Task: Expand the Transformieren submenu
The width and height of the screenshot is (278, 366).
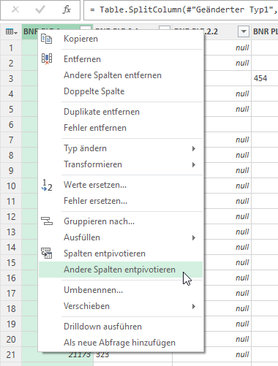Action: 194,164
